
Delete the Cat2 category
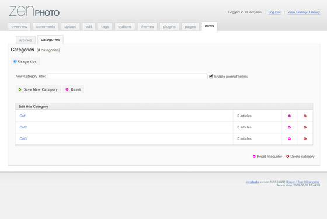[x=305, y=127]
